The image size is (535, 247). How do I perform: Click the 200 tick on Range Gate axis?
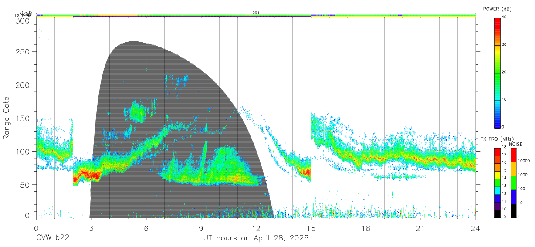coord(23,85)
